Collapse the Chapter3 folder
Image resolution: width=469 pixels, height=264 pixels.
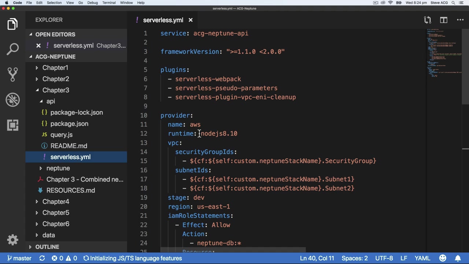55,90
